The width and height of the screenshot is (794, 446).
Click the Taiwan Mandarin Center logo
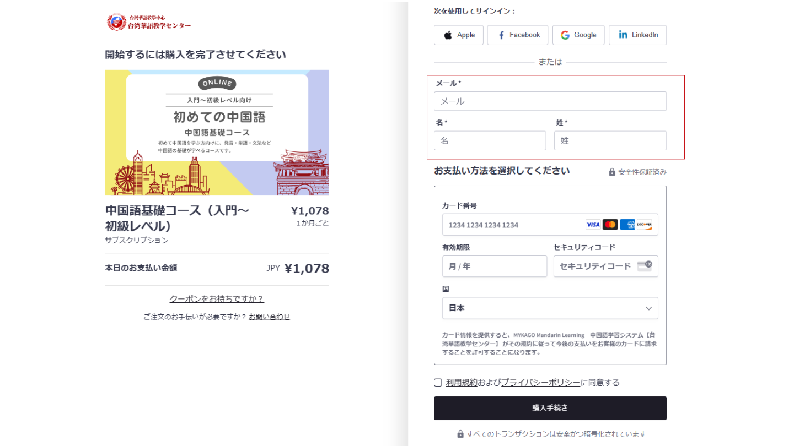(x=149, y=23)
